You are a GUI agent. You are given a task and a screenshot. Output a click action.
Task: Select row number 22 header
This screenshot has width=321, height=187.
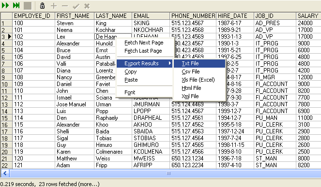6,165
